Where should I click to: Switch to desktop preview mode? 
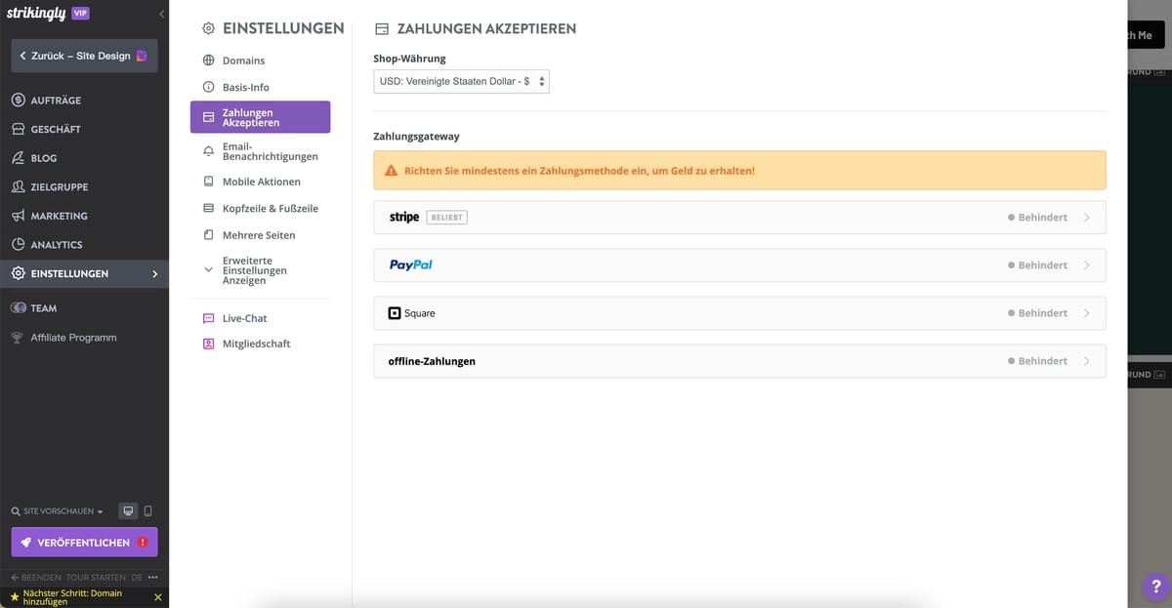[128, 511]
